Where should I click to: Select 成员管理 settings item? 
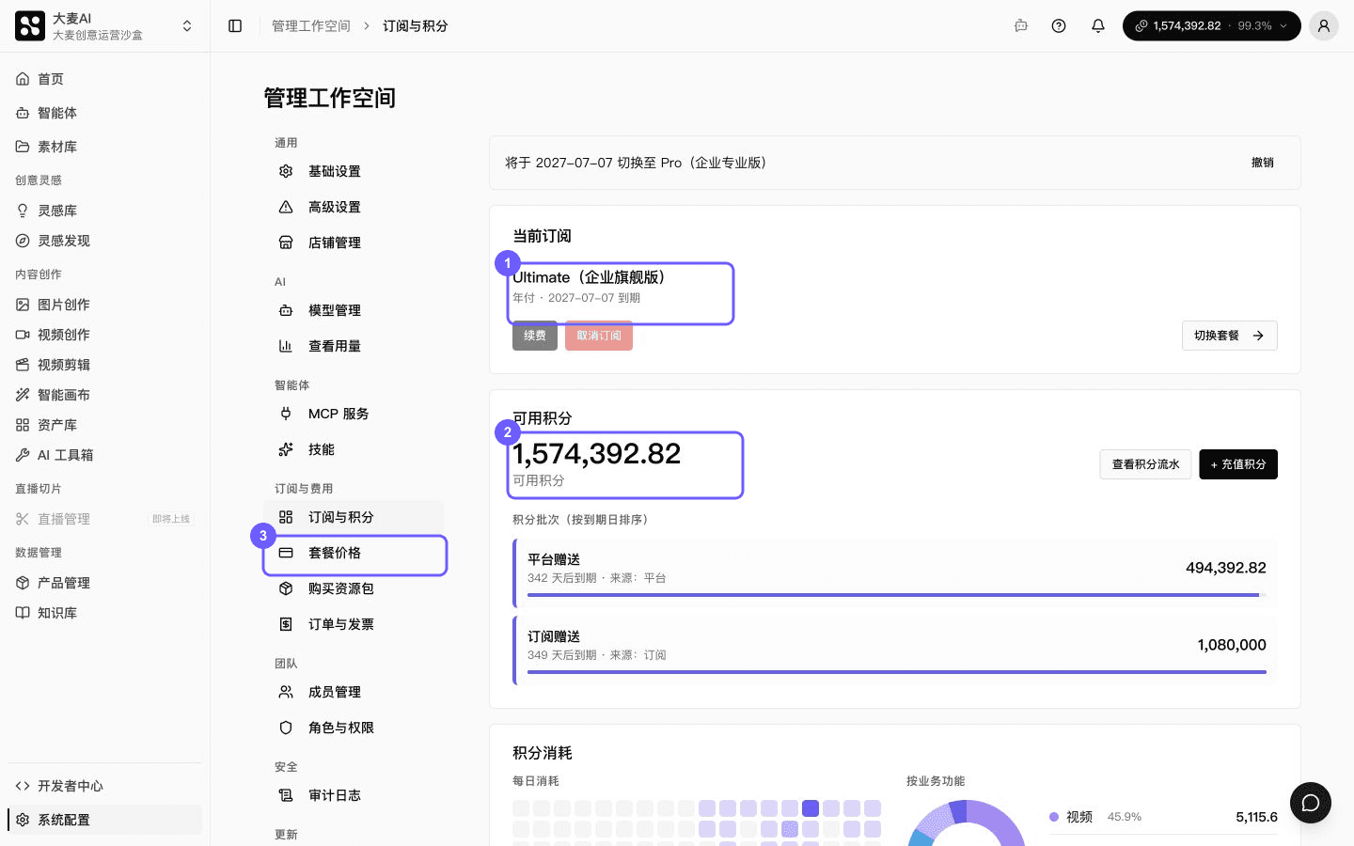[354, 692]
